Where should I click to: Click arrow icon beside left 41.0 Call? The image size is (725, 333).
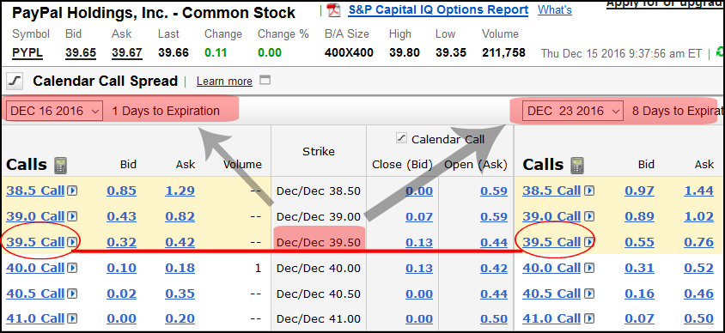click(x=71, y=318)
